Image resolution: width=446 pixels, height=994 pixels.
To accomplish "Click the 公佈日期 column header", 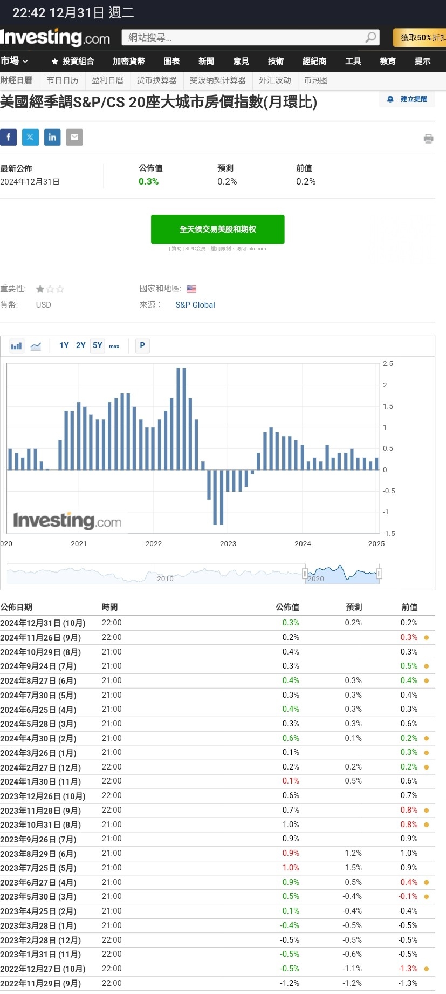I will 16,607.
